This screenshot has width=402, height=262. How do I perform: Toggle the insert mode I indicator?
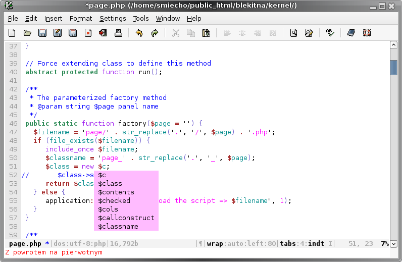[330, 243]
